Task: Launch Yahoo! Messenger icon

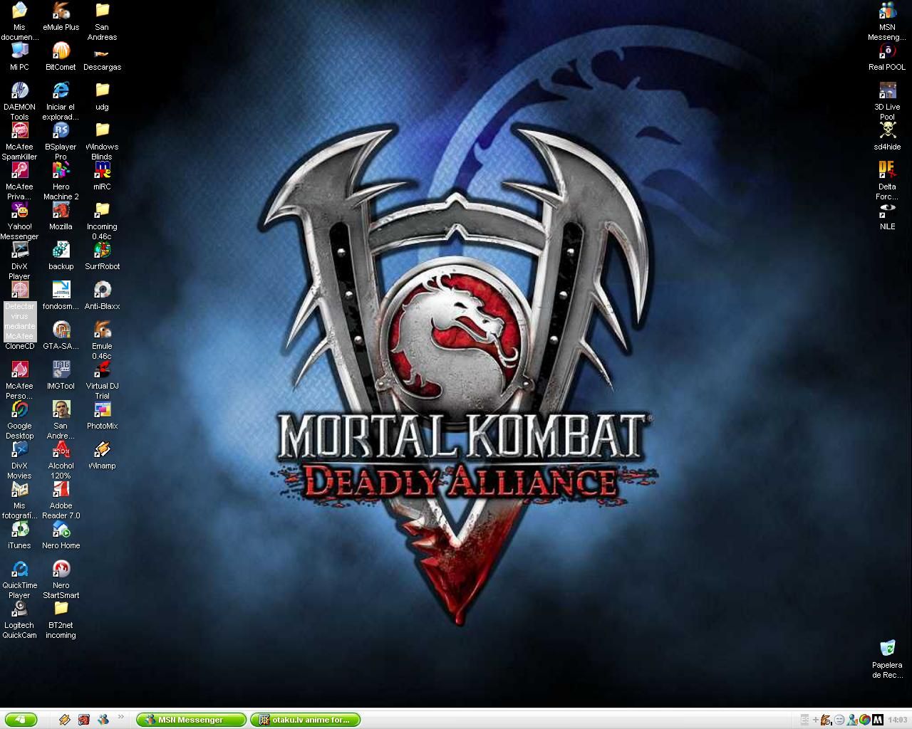Action: pyautogui.click(x=19, y=210)
